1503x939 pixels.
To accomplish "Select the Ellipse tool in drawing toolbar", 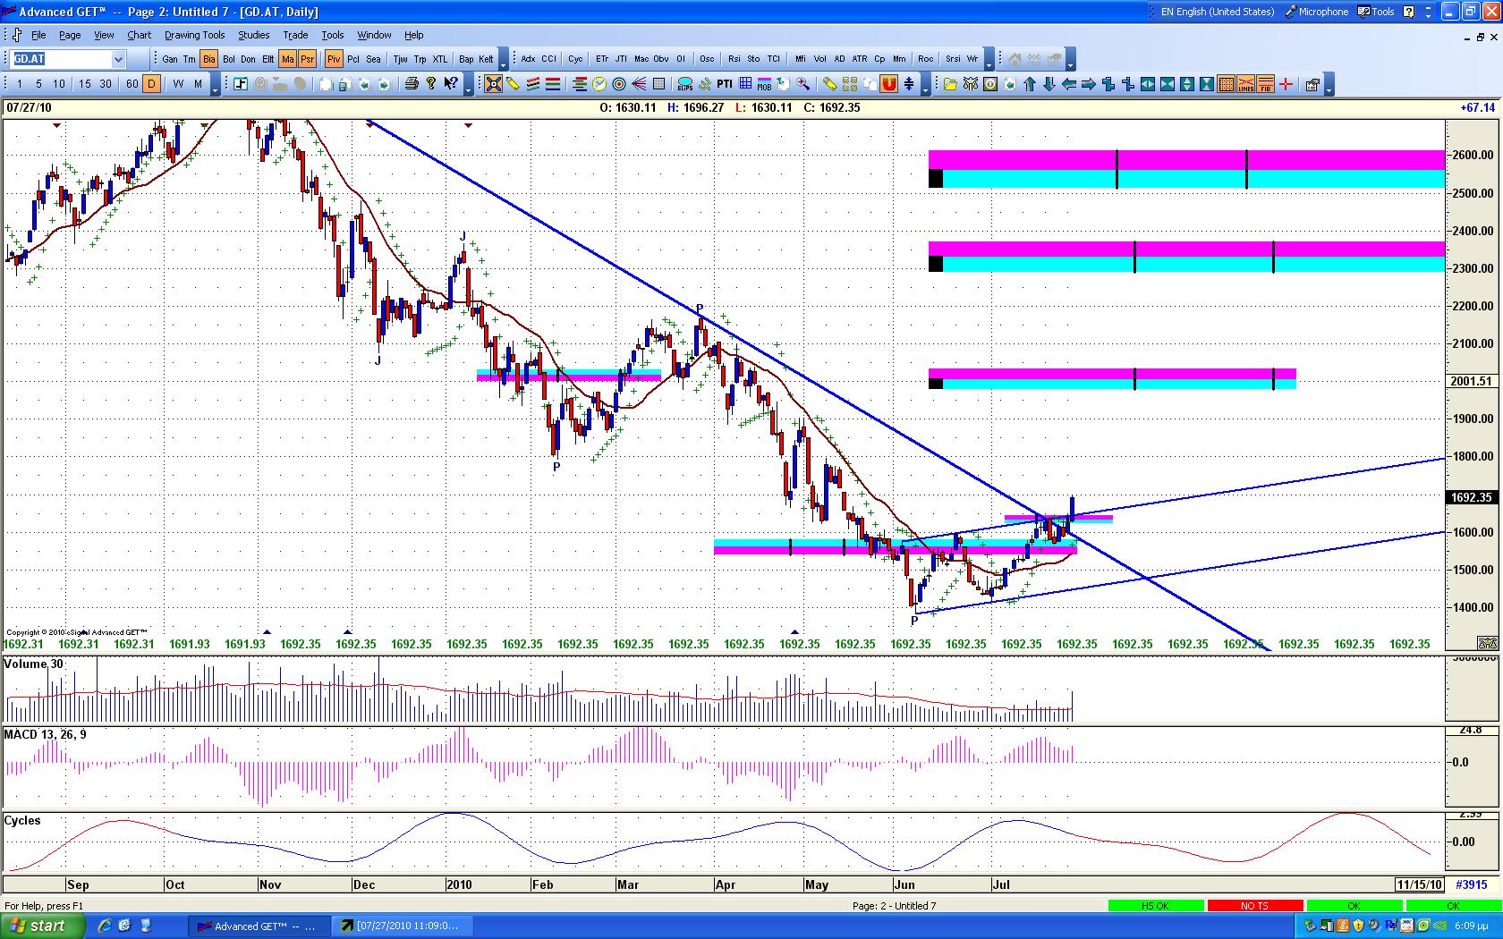I will 684,84.
